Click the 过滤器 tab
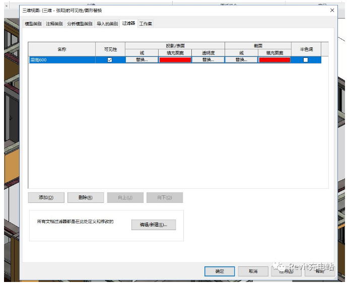 point(128,23)
